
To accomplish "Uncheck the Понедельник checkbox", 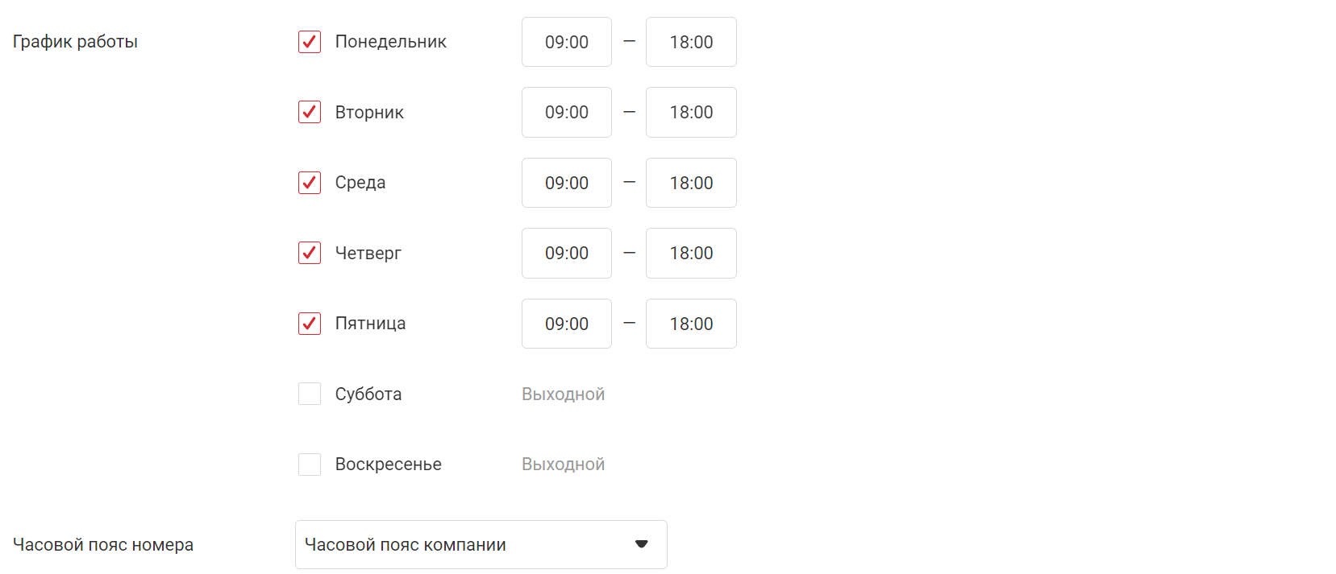I will tap(310, 42).
